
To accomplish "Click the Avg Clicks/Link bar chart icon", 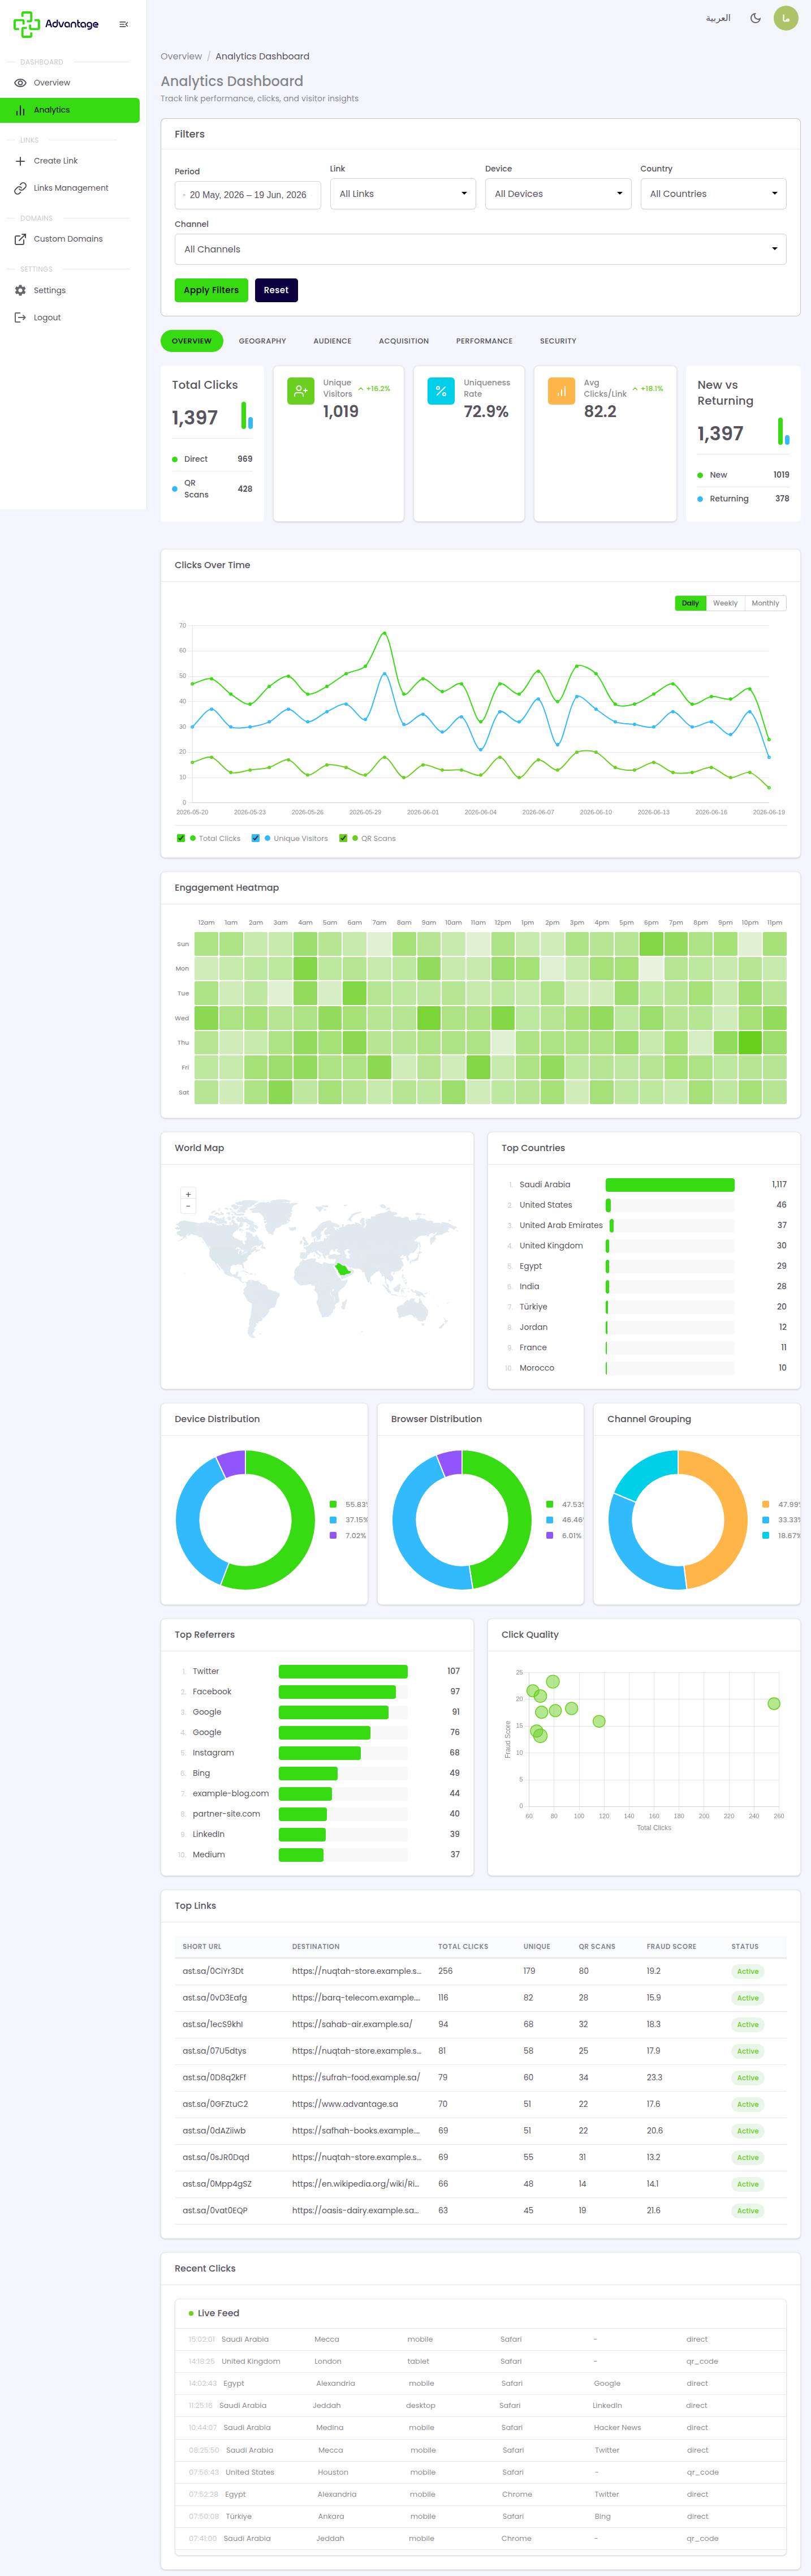I will pyautogui.click(x=561, y=391).
